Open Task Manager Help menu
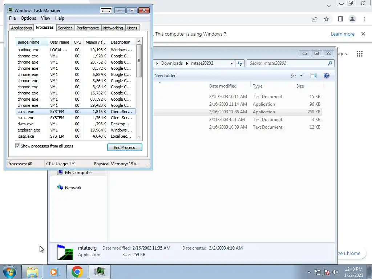 [x=60, y=18]
